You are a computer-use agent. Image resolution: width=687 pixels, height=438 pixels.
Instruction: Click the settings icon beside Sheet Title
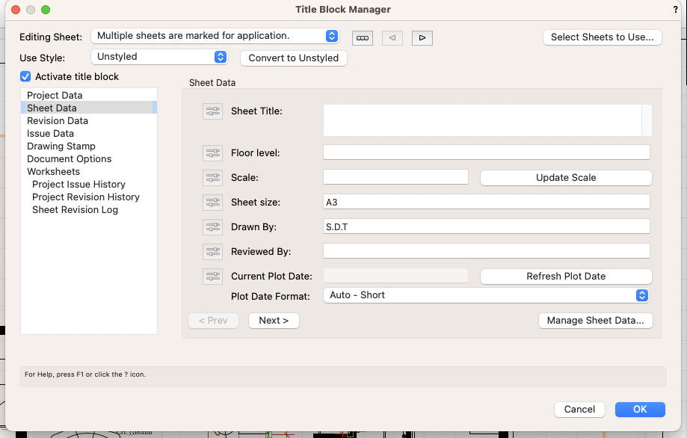click(x=213, y=111)
